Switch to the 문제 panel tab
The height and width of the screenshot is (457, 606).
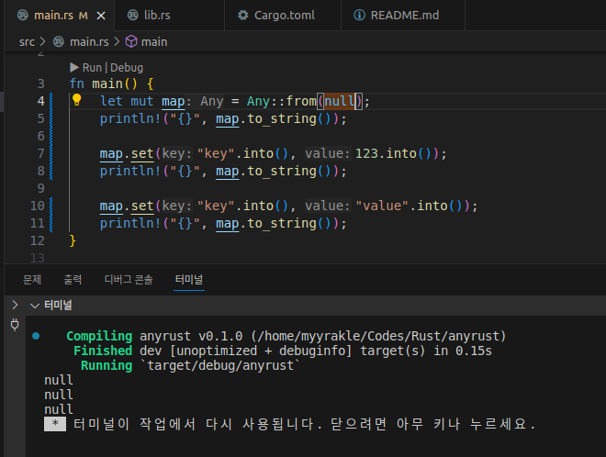(x=32, y=279)
